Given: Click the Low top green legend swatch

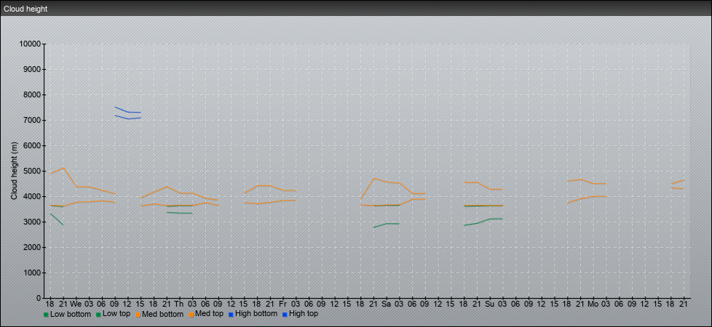Looking at the screenshot, I should click(98, 315).
